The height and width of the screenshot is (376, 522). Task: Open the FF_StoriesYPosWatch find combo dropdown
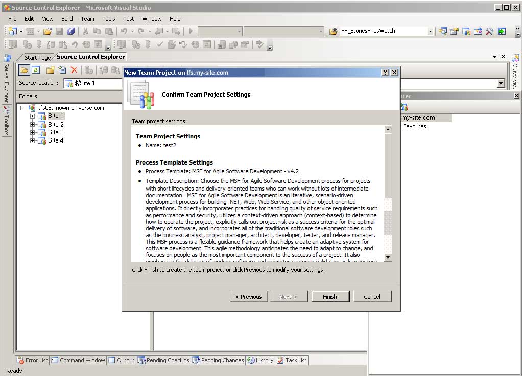[430, 31]
